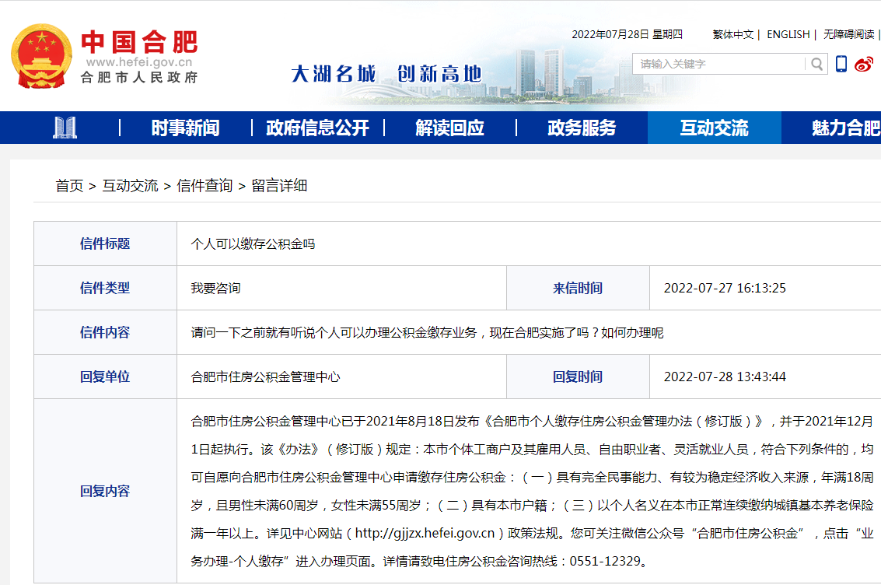Open the 魅力合肥 navigation item
The height and width of the screenshot is (585, 881).
tap(844, 128)
